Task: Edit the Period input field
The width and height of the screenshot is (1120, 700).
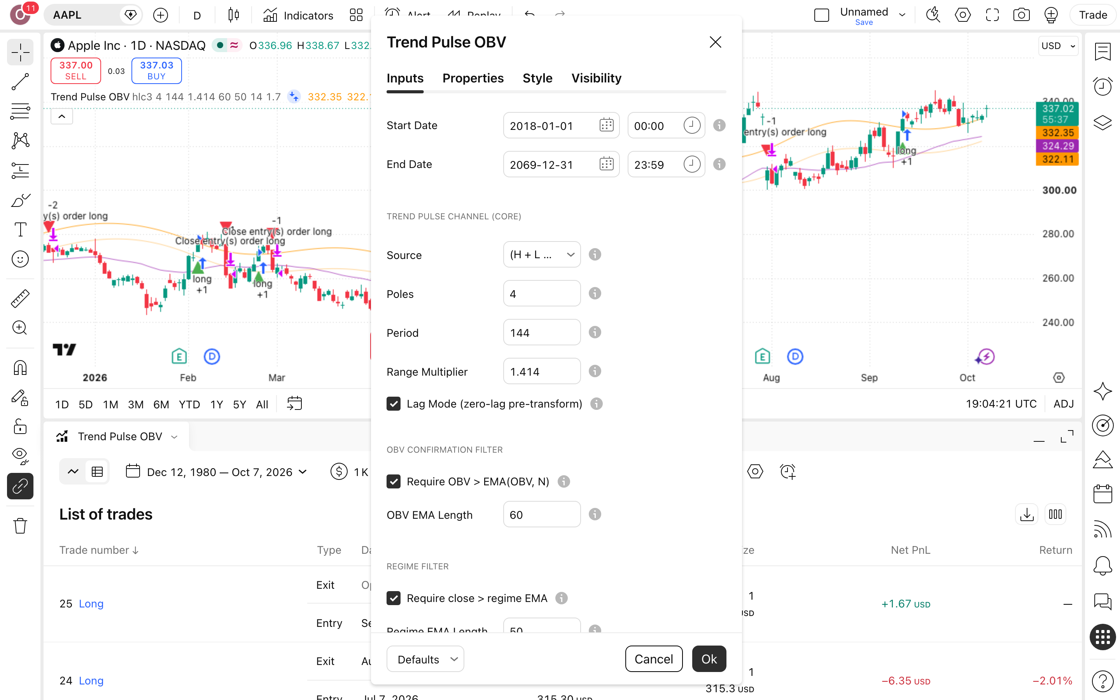Action: coord(542,332)
